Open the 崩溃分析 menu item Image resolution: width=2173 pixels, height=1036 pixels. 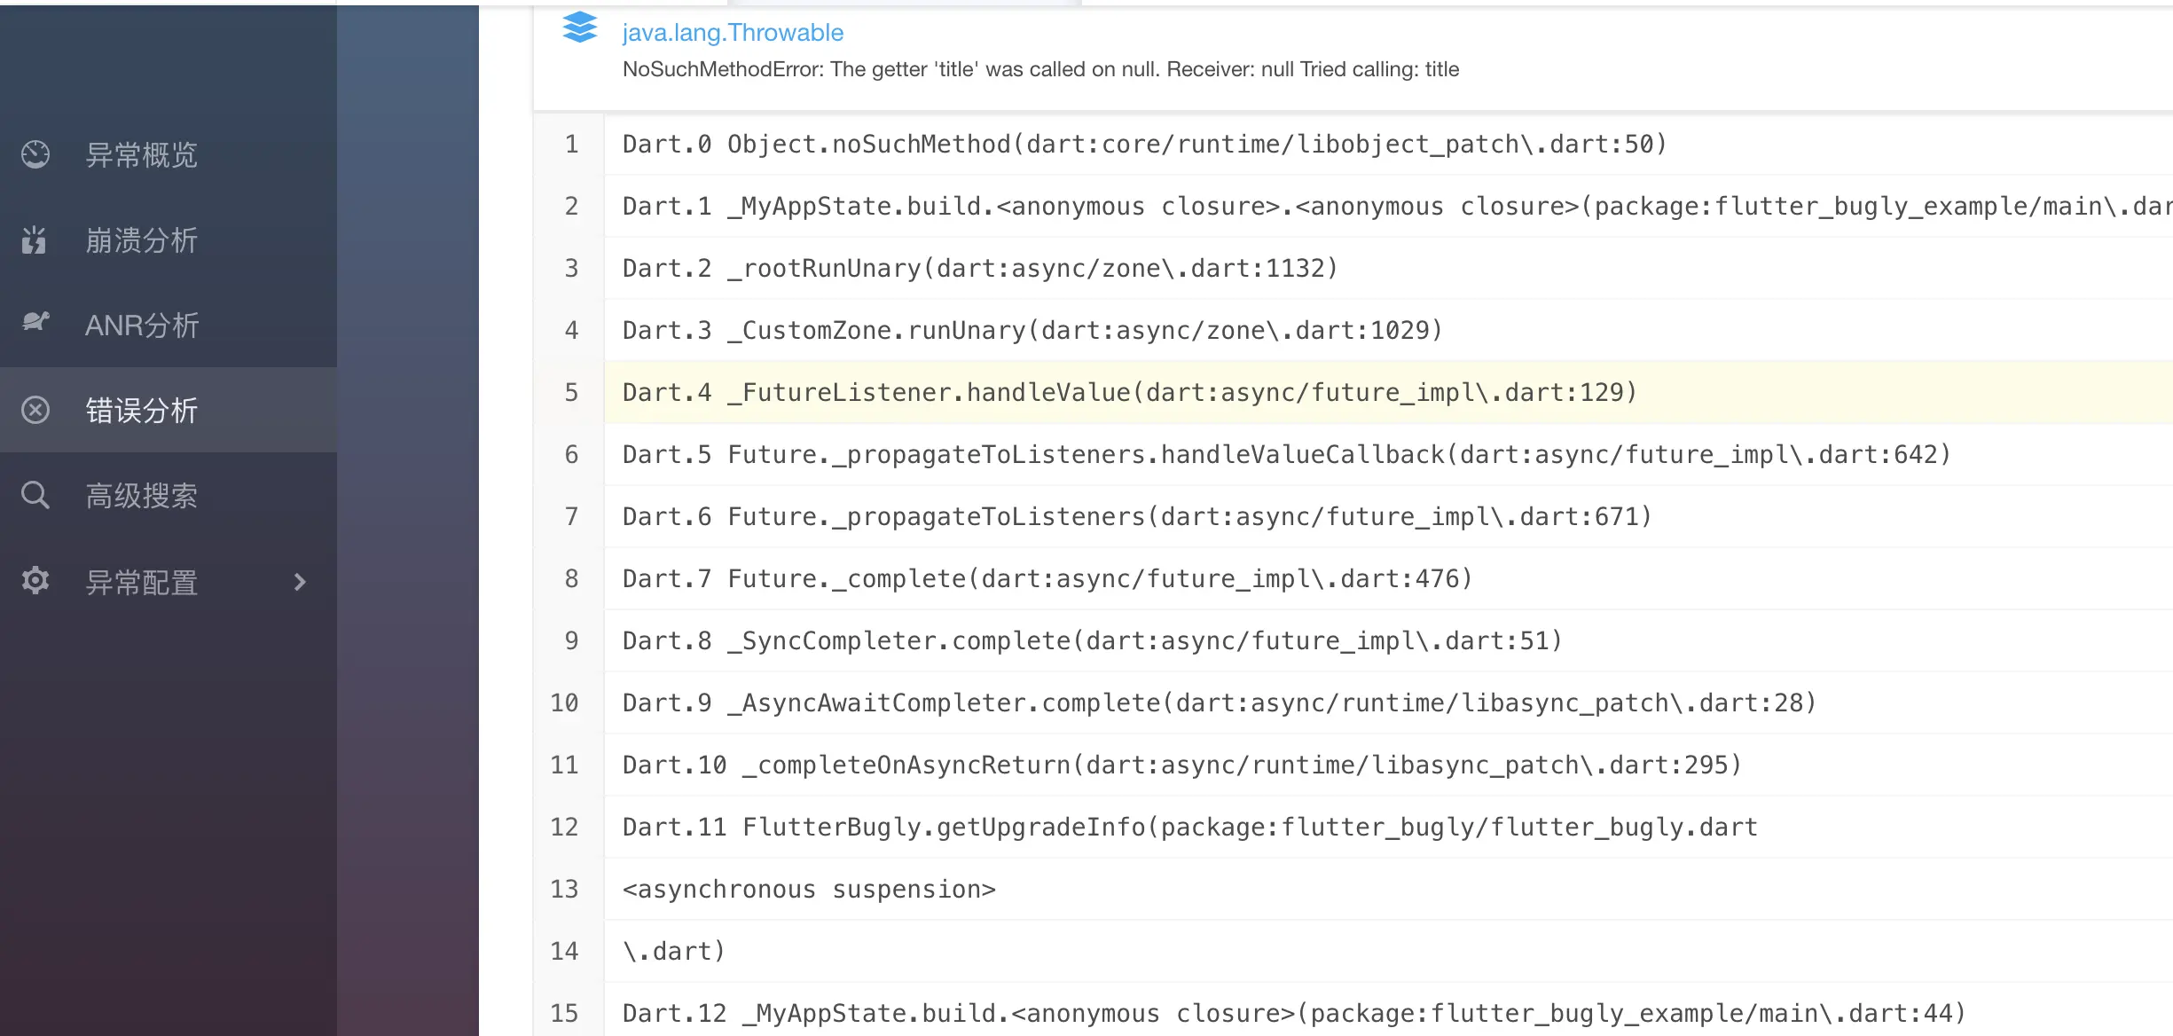coord(142,240)
